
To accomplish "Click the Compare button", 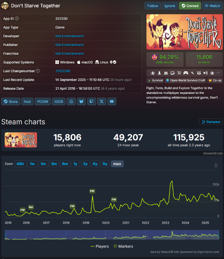I will (211, 122).
